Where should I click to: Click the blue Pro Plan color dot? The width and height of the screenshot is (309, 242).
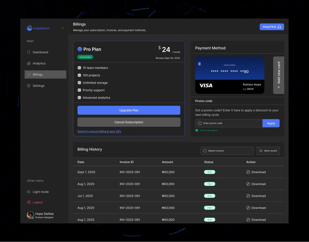80,49
